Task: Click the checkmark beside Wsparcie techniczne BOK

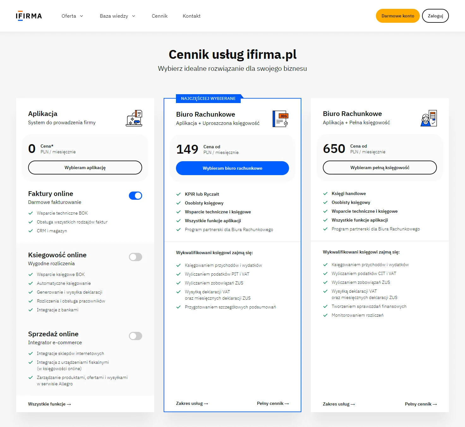Action: [31, 213]
